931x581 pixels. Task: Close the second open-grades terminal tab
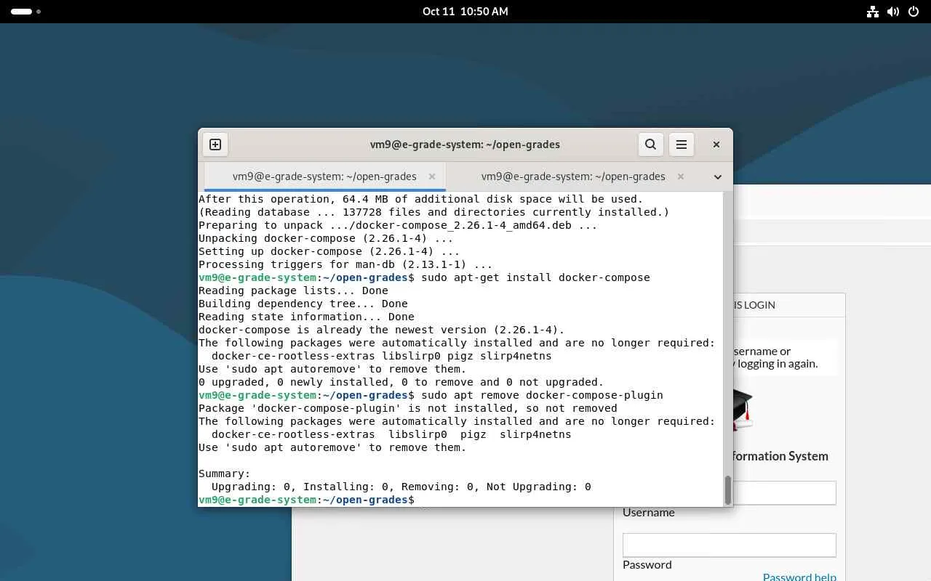(x=681, y=176)
